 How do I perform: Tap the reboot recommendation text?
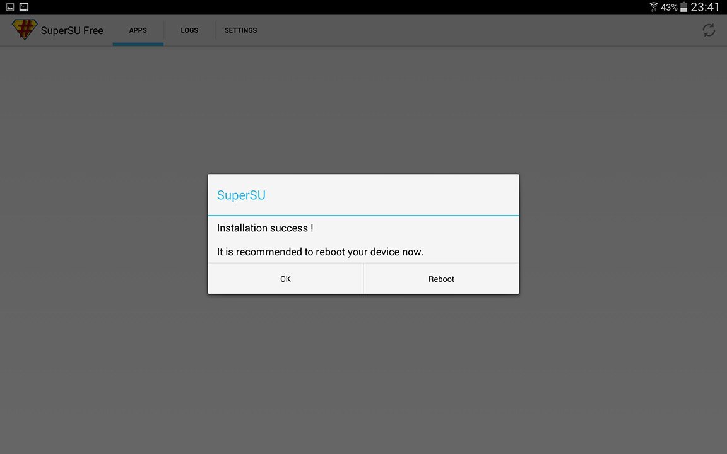(x=319, y=252)
